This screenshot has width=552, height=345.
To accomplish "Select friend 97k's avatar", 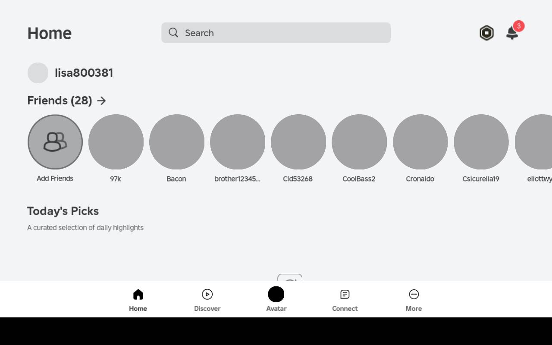I will point(116,142).
